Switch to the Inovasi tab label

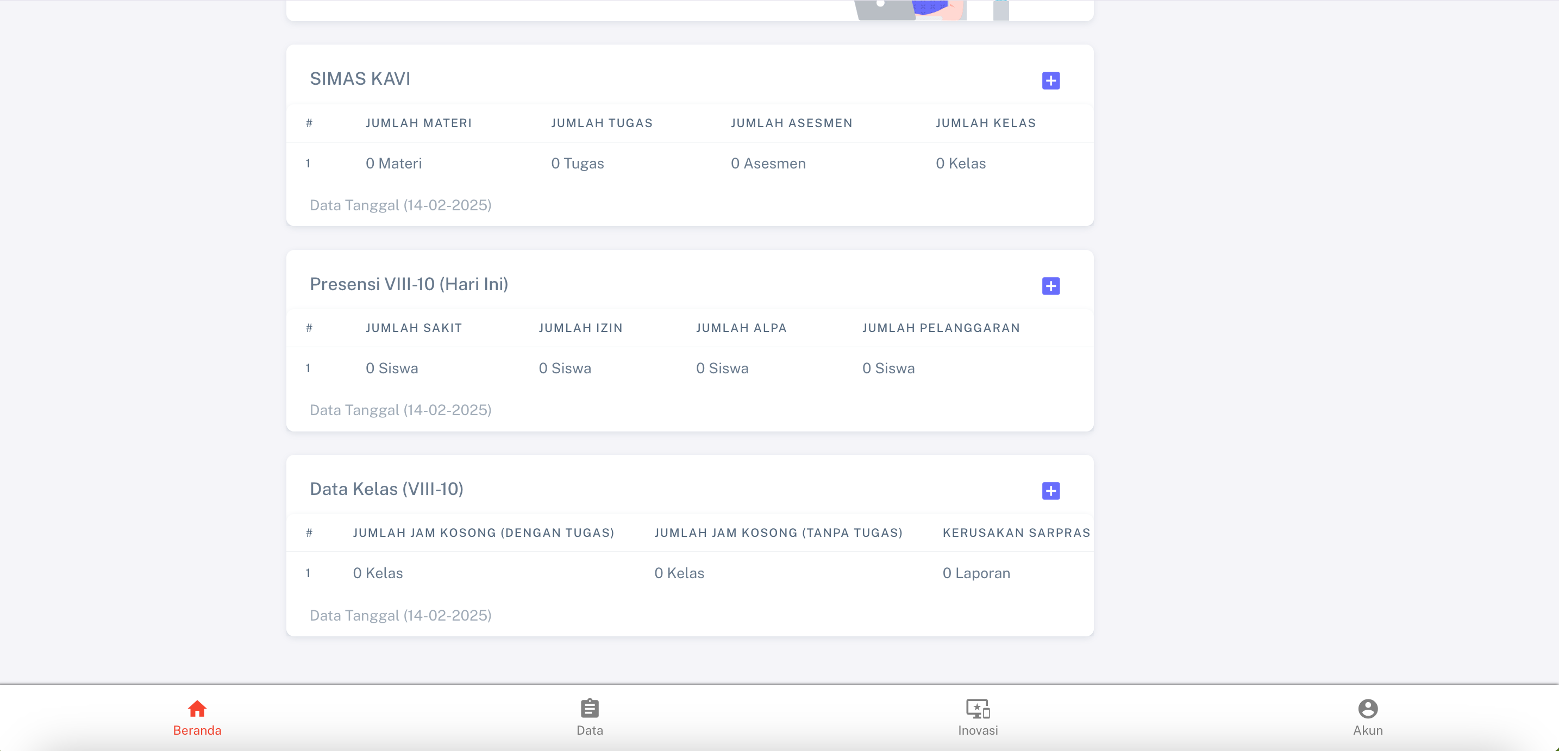click(978, 730)
